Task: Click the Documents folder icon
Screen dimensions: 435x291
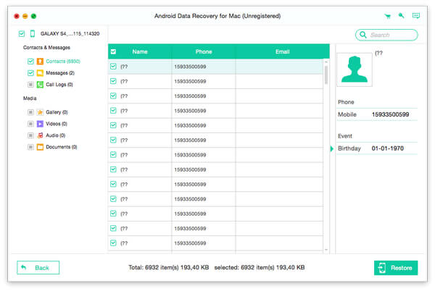Action: point(40,147)
